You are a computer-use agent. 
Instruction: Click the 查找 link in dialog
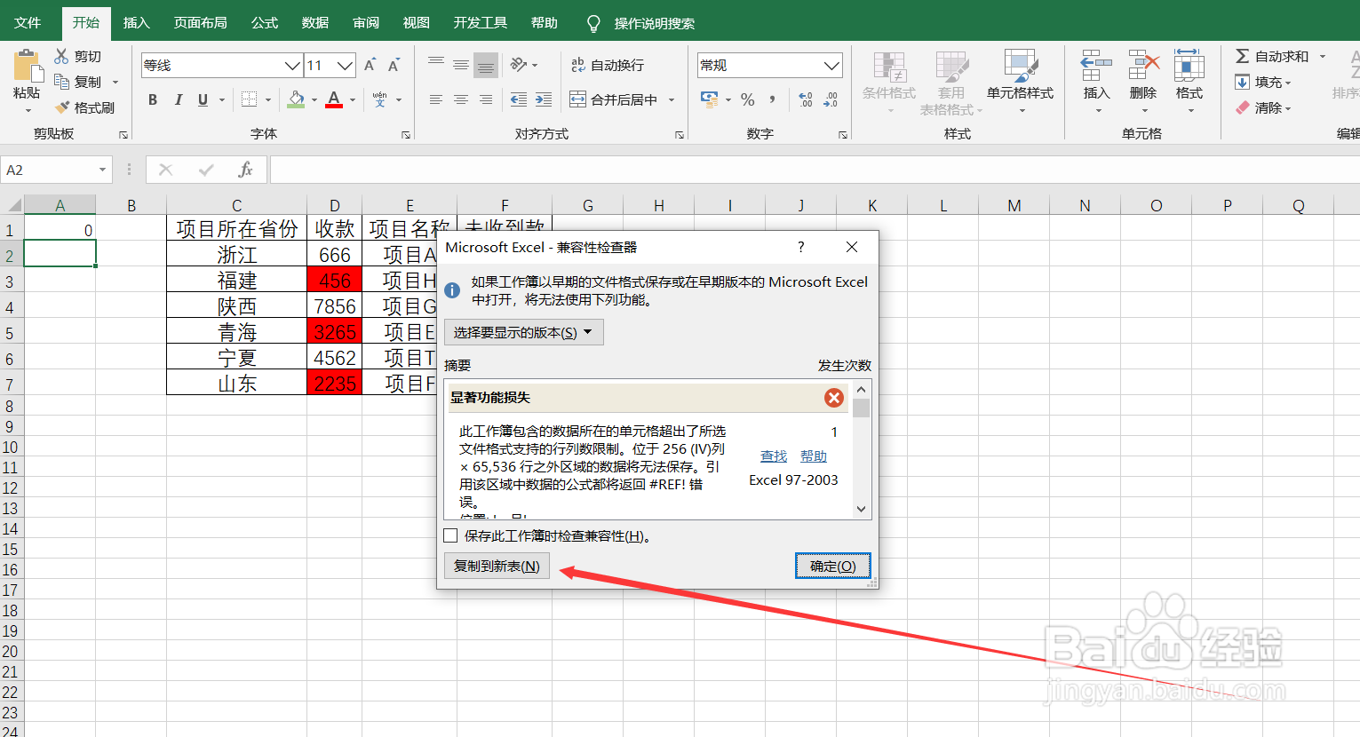tap(774, 456)
